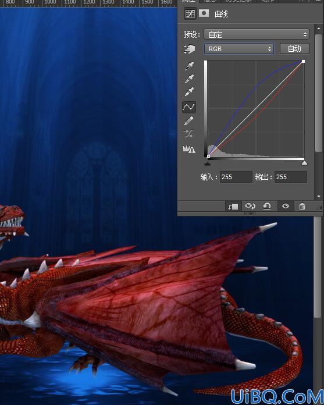Click the histogram warning recalculate icon
This screenshot has height=405, width=324.
tap(189, 149)
